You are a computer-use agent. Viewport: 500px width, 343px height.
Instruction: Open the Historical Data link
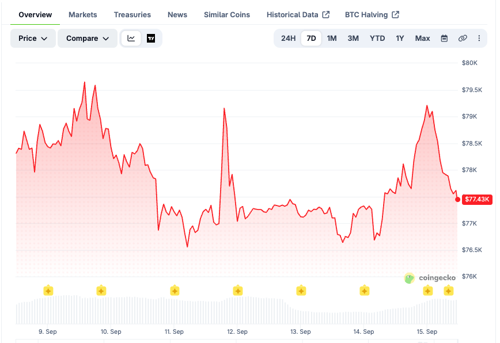coord(293,14)
